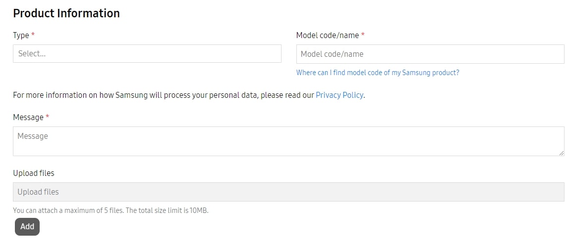Click the "Message" field label

(x=28, y=117)
